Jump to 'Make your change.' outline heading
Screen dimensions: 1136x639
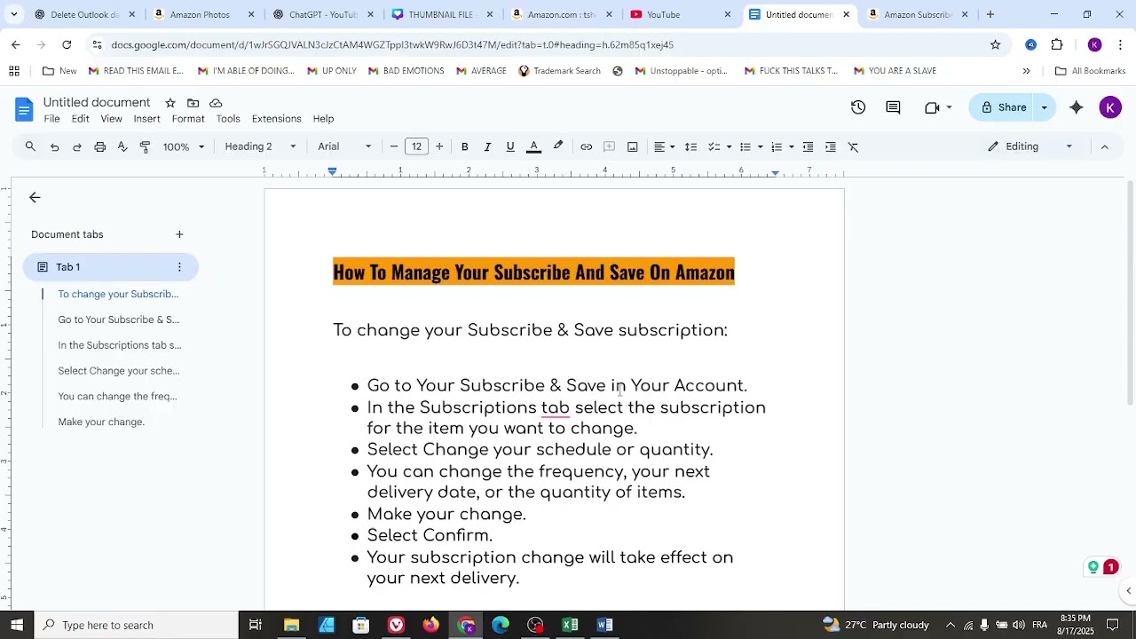point(101,422)
